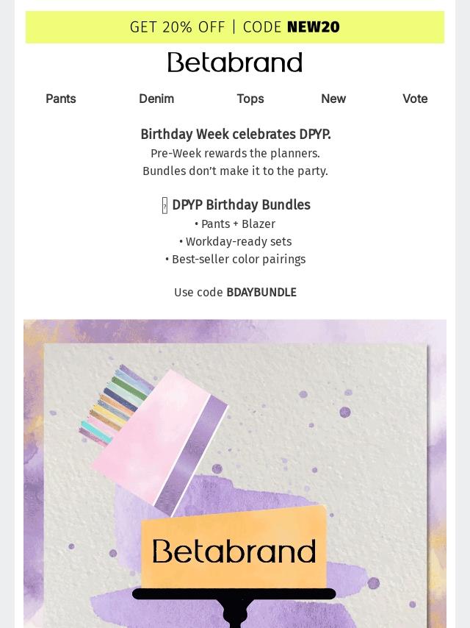
Task: Click the Pants + Blazer bullet
Action: point(235,224)
